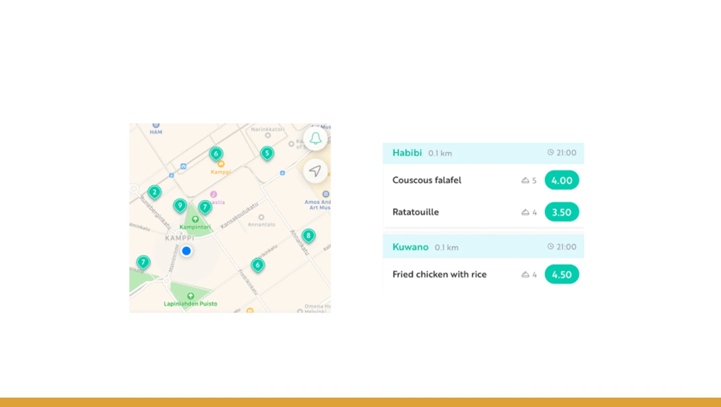Screen dimensions: 721x407
Task: Select the map pin numbered 9
Action: [180, 205]
